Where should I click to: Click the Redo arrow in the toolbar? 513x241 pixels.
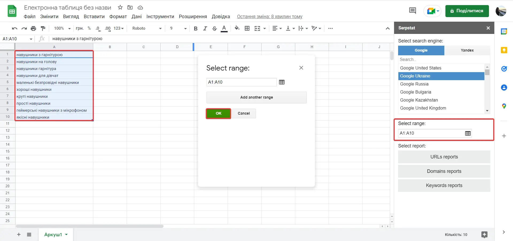click(24, 28)
